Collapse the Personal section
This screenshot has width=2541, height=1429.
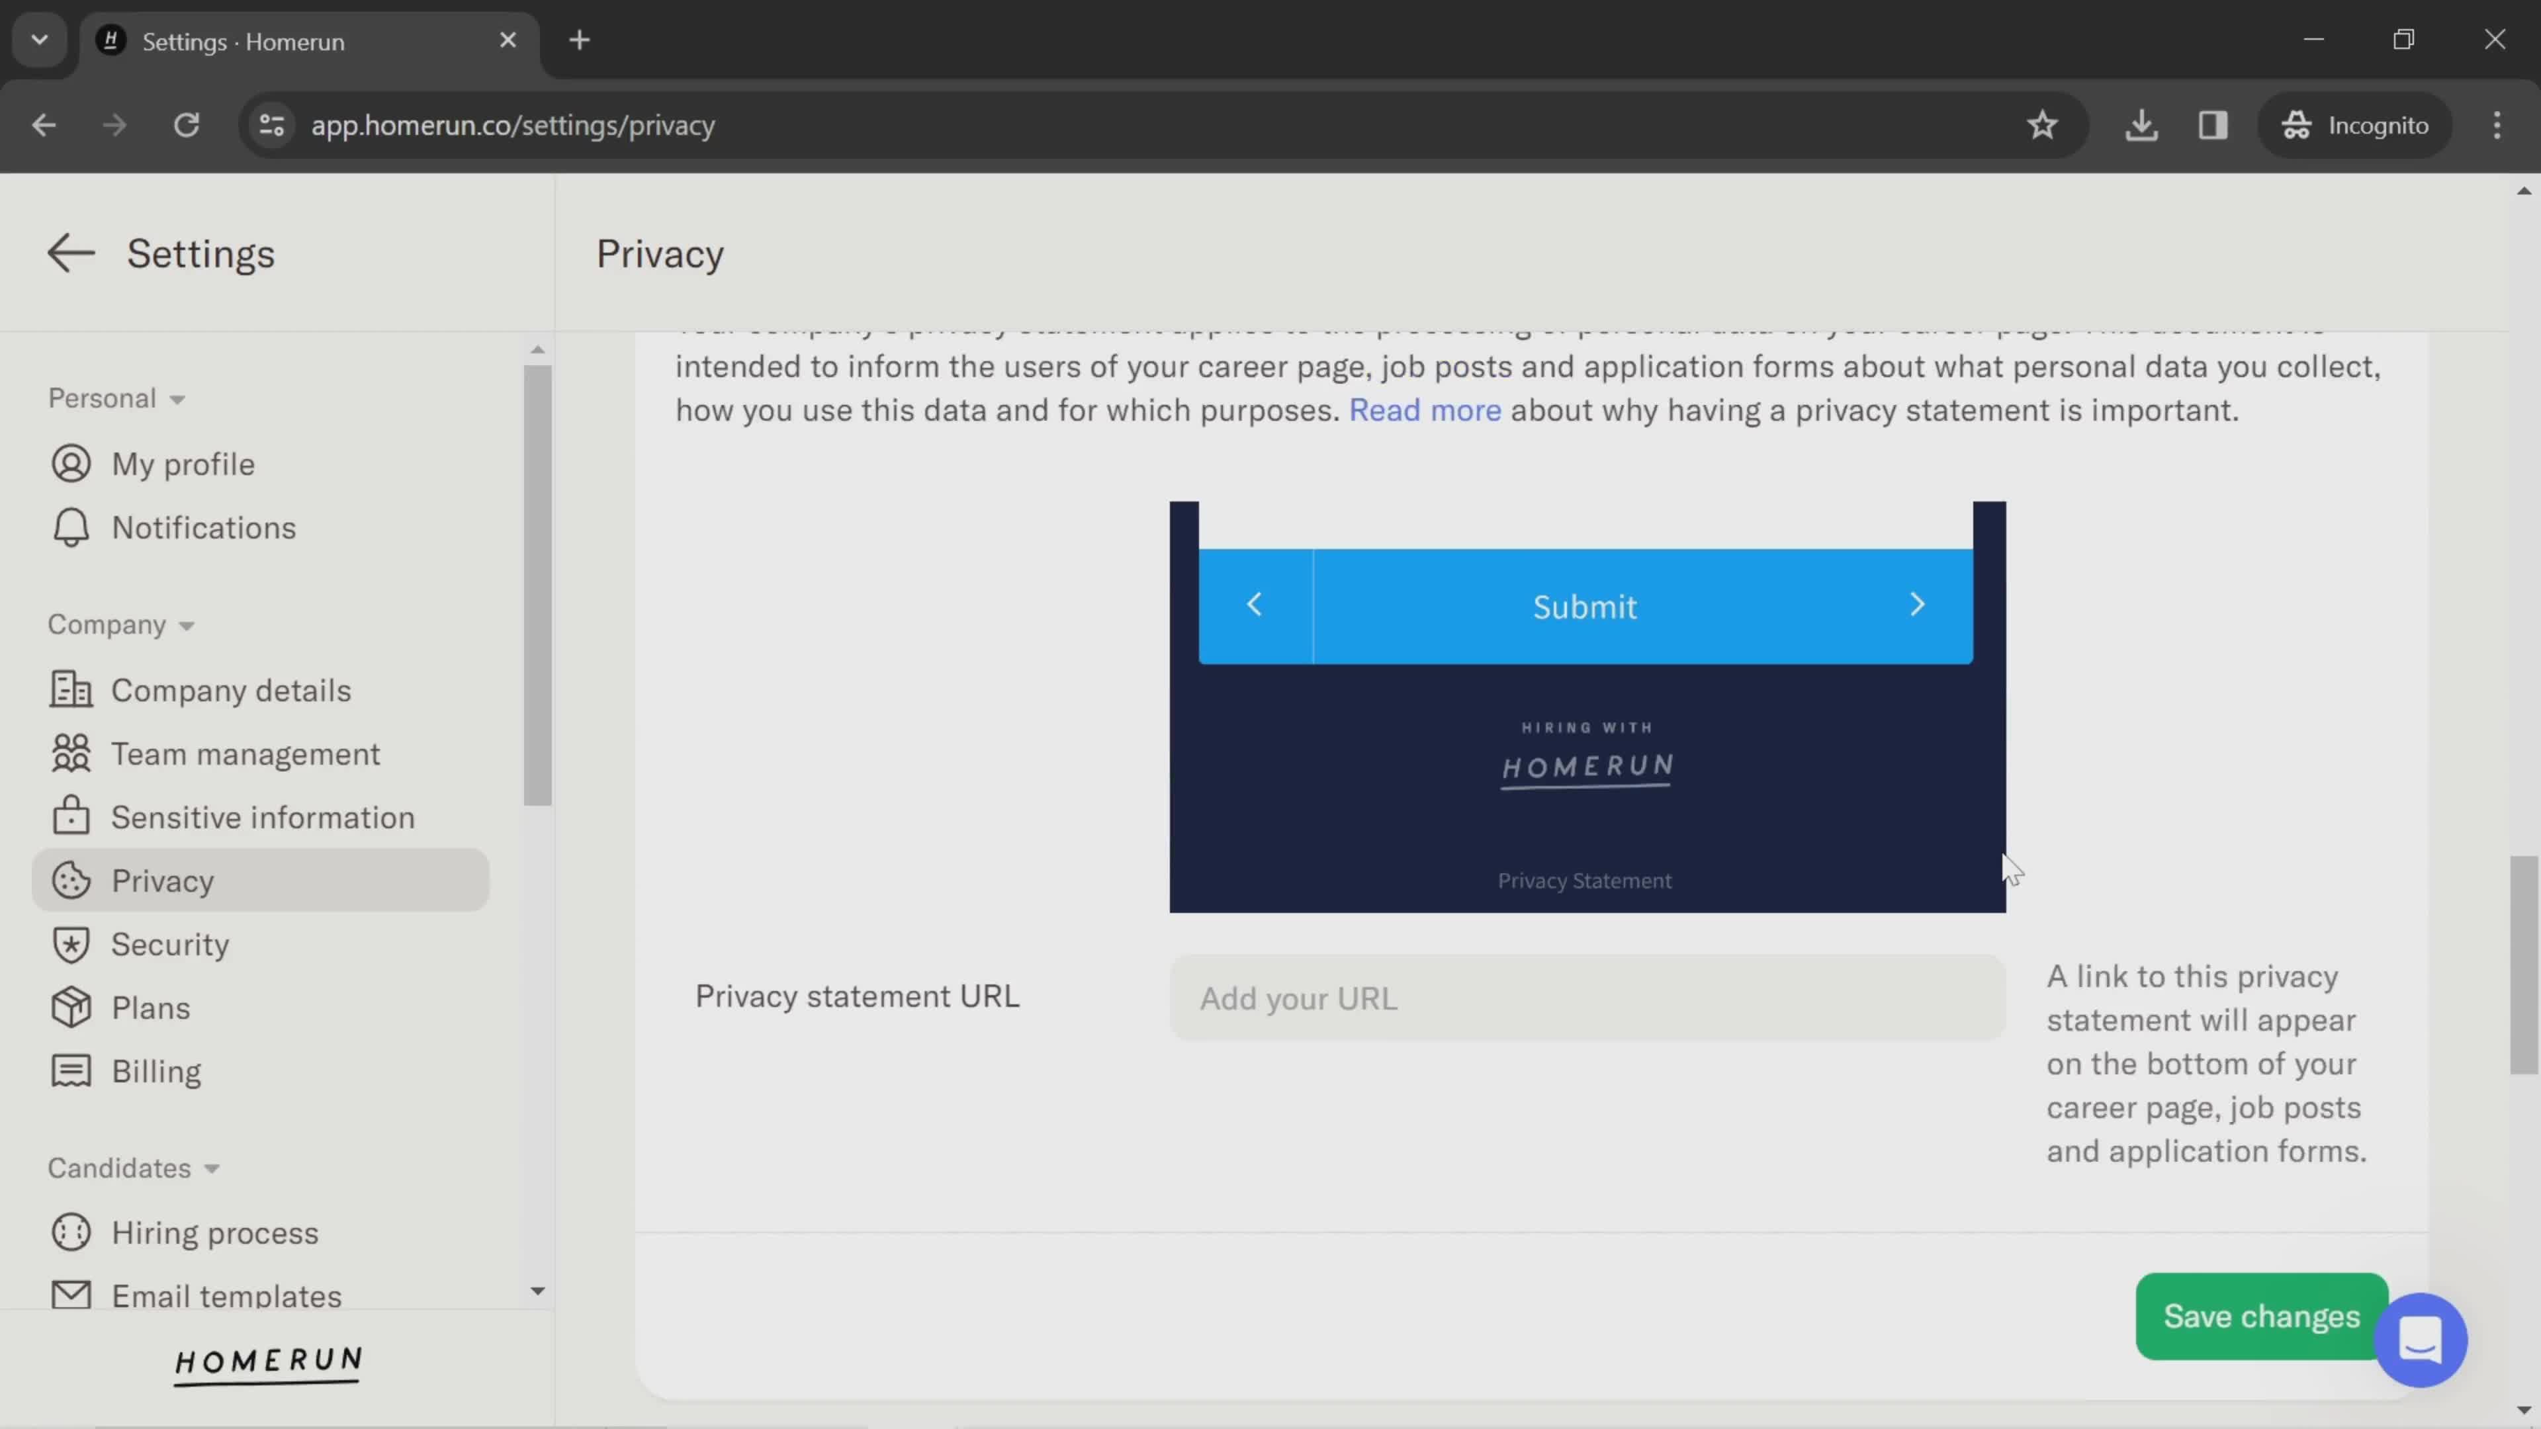[x=116, y=398]
